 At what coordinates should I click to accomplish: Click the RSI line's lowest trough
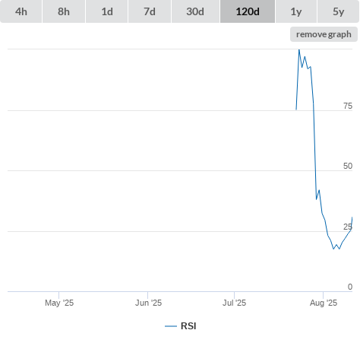click(x=333, y=249)
